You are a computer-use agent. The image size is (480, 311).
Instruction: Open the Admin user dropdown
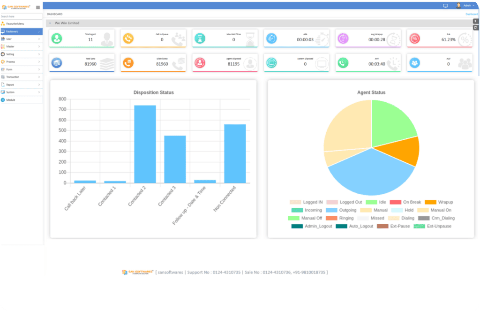(469, 6)
